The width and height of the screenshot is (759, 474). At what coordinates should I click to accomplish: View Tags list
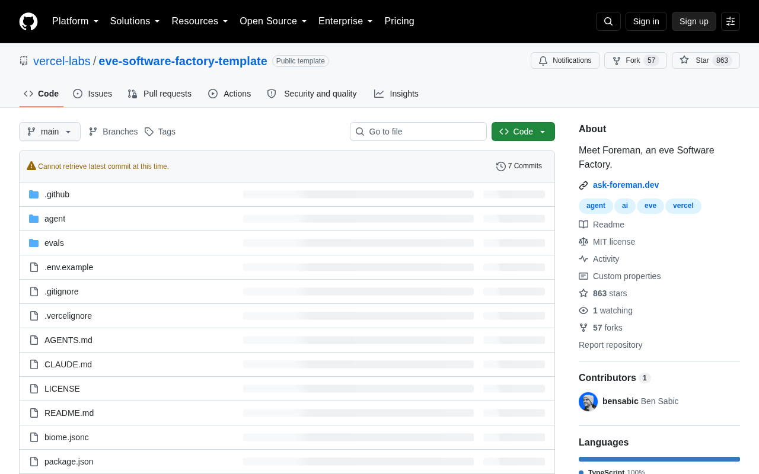click(160, 132)
